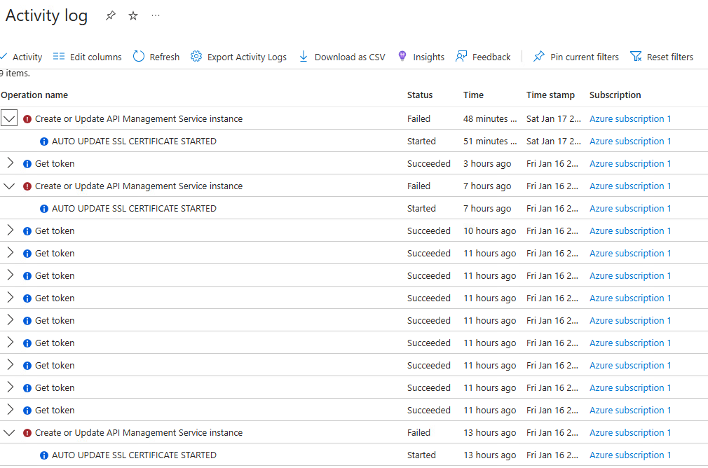Image resolution: width=708 pixels, height=468 pixels.
Task: Click the Download as CSV icon
Action: [303, 57]
